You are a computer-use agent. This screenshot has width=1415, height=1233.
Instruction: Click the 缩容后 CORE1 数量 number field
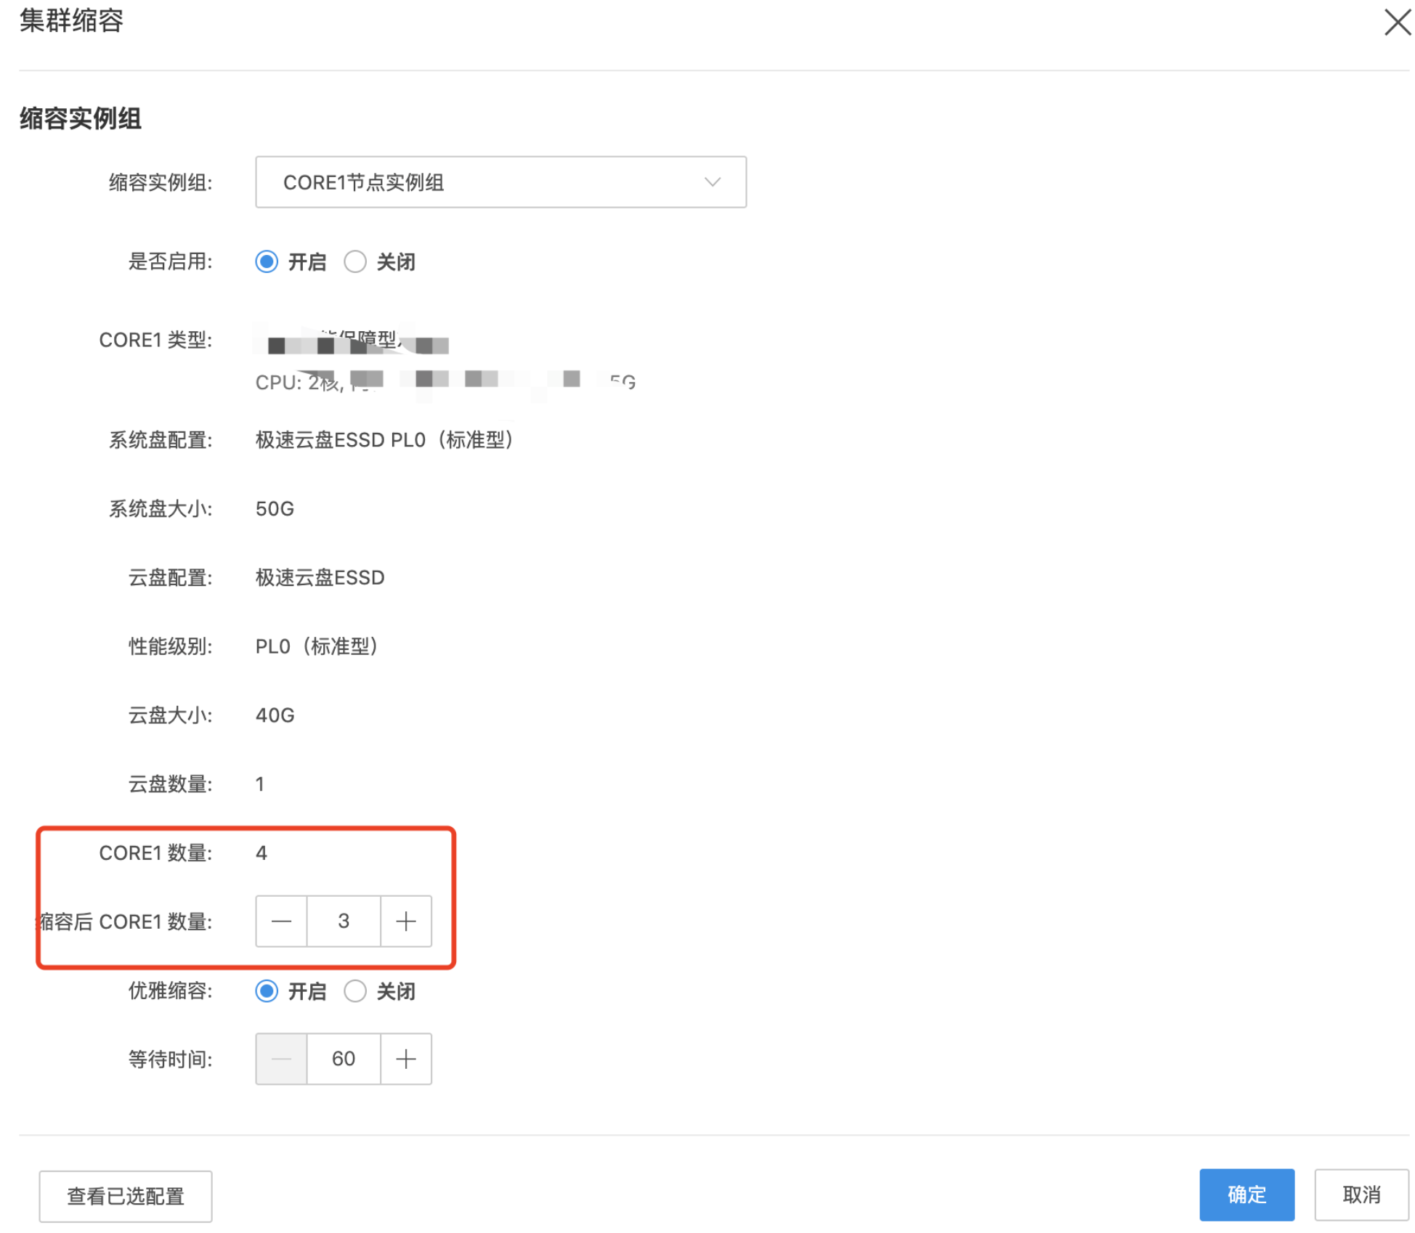tap(344, 921)
